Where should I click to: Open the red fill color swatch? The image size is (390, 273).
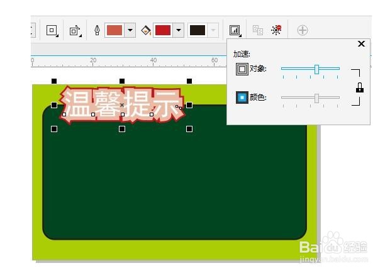click(163, 30)
